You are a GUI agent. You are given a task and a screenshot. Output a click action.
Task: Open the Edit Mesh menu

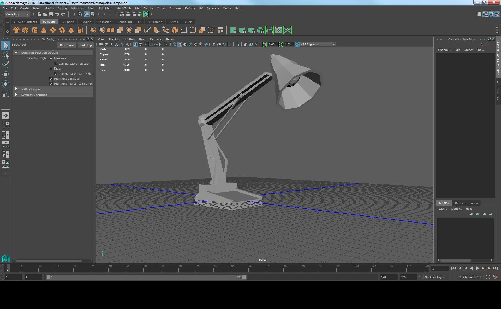(x=106, y=8)
